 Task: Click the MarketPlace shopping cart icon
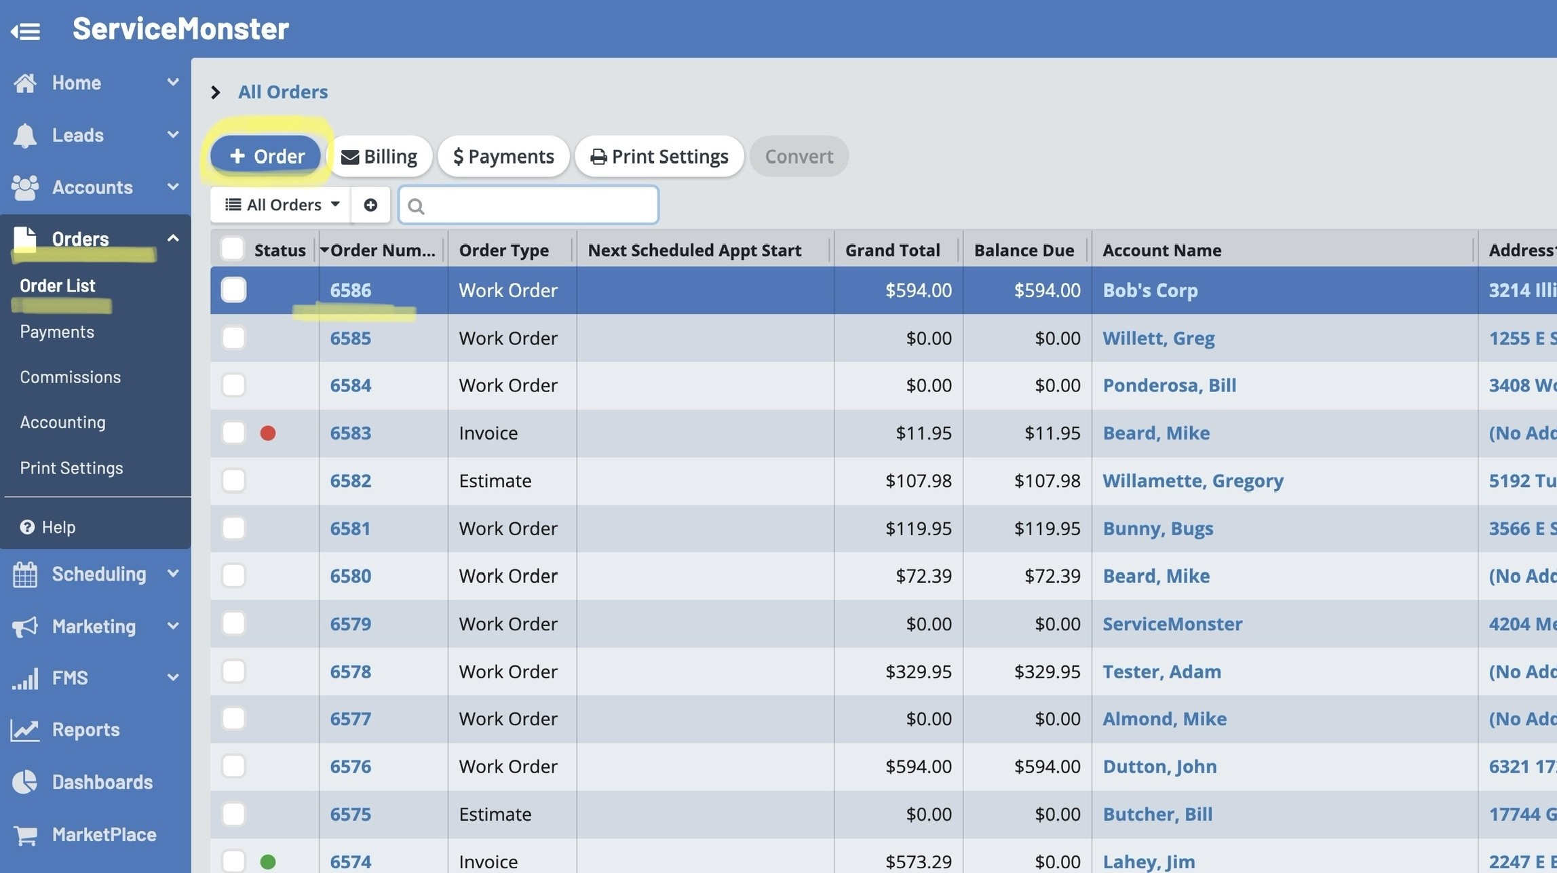25,835
